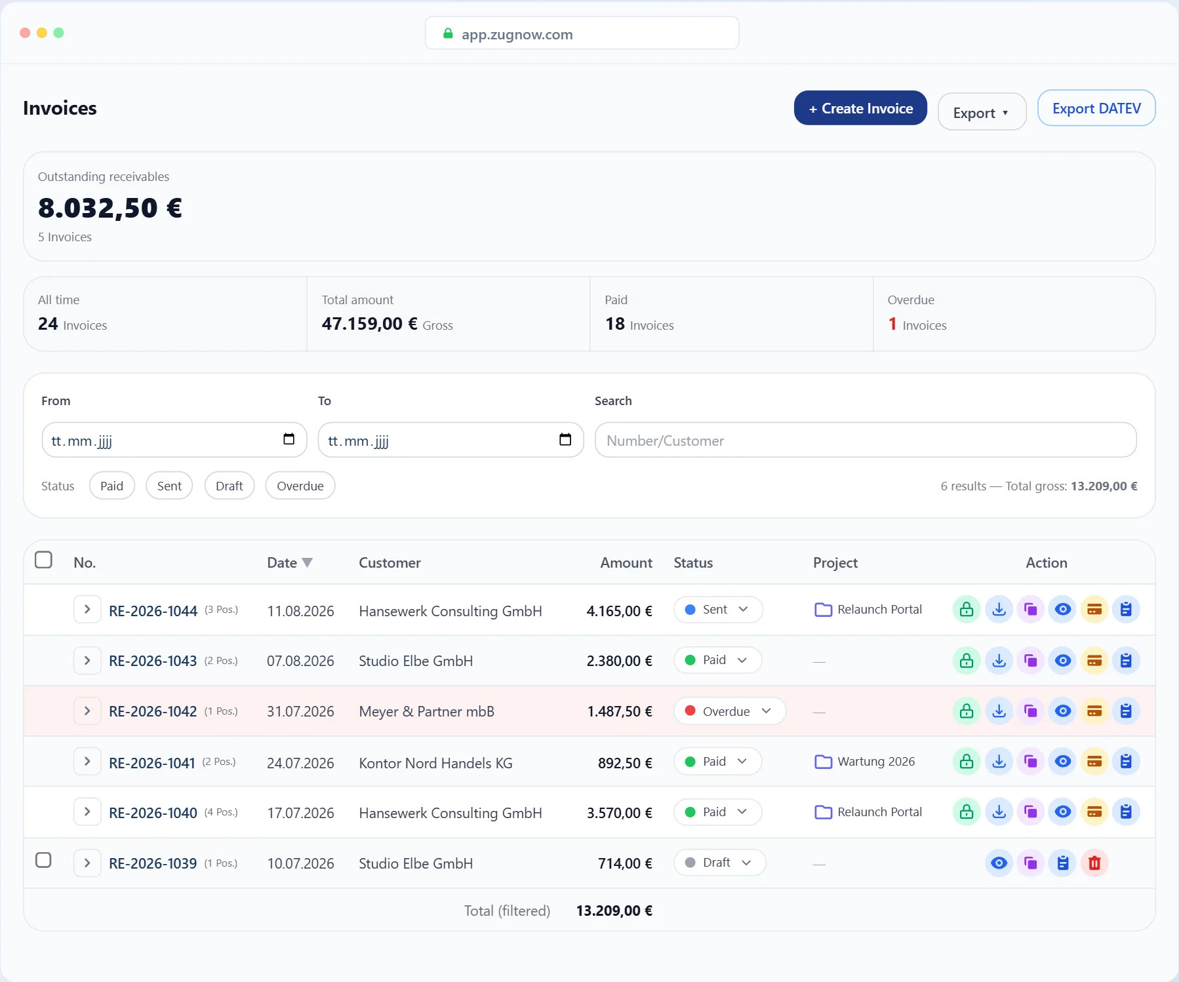Open invoice number RE-2026-1040
The image size is (1179, 982).
pos(153,813)
